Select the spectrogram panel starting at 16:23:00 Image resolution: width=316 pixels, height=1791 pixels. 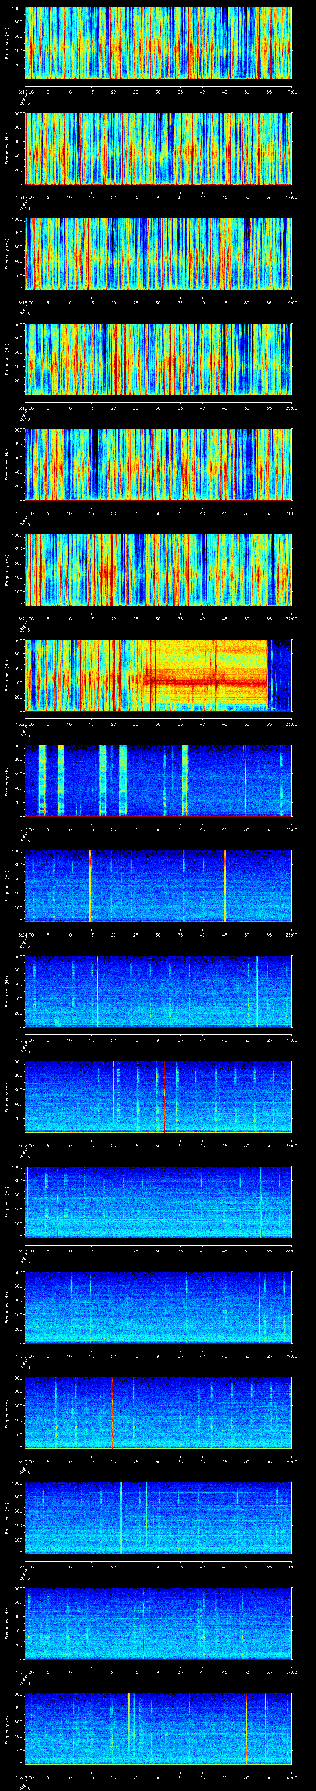click(x=158, y=781)
